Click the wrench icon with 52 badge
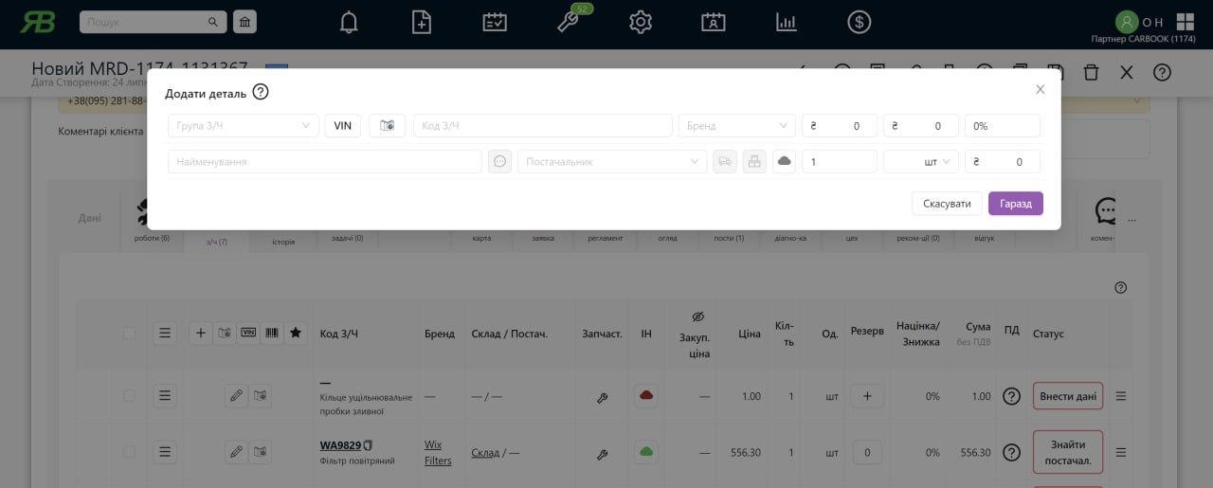 tap(569, 22)
